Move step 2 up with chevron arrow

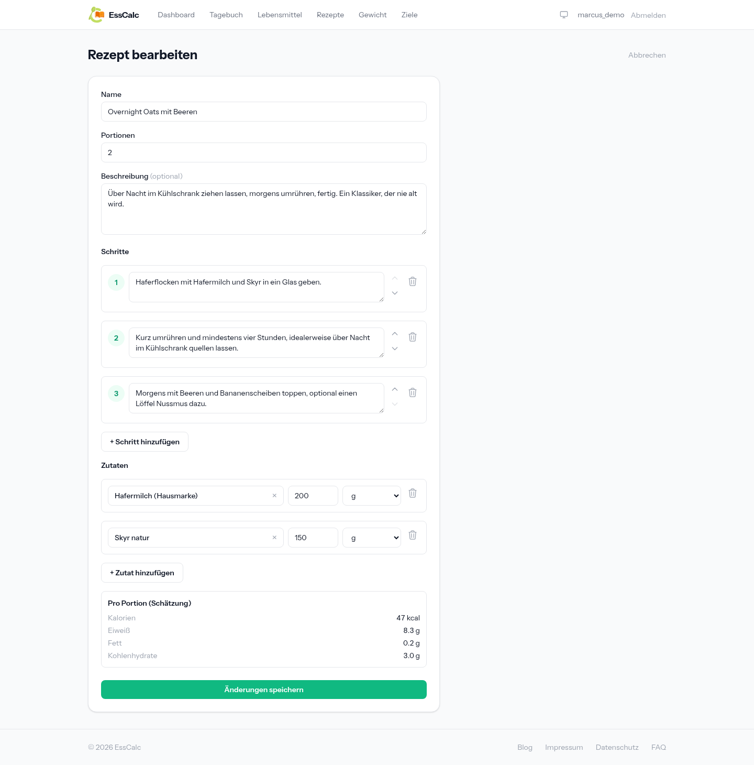(395, 334)
